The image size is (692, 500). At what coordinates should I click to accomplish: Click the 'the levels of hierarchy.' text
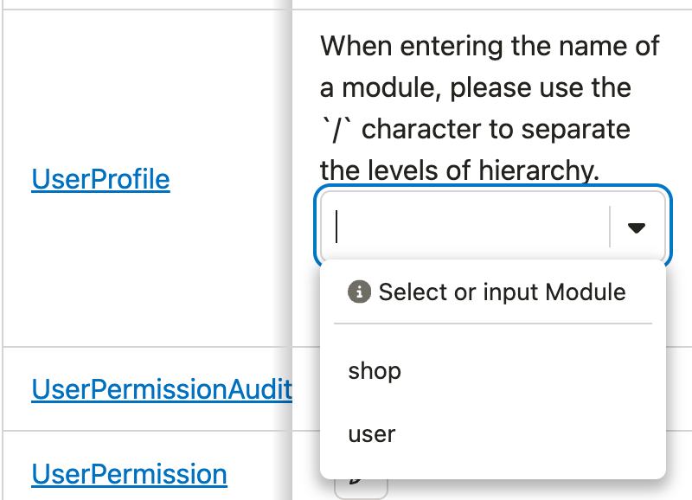[x=460, y=170]
